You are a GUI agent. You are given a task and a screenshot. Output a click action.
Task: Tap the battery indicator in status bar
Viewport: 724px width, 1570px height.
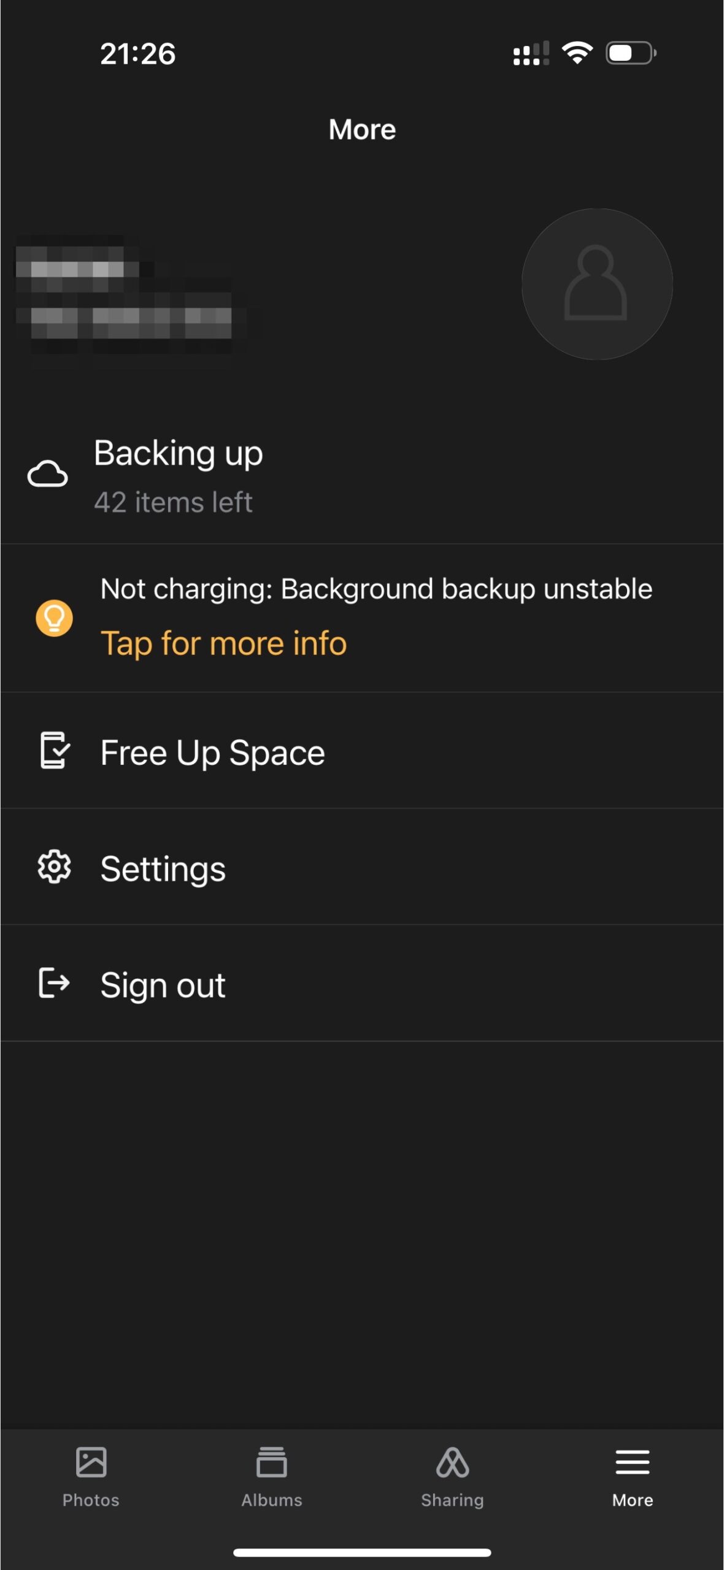[x=630, y=53]
